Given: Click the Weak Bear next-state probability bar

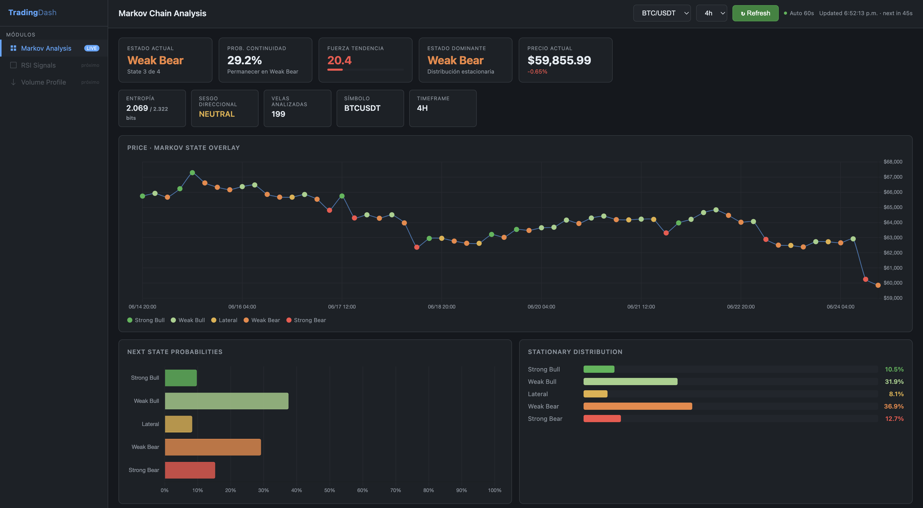Looking at the screenshot, I should coord(213,447).
